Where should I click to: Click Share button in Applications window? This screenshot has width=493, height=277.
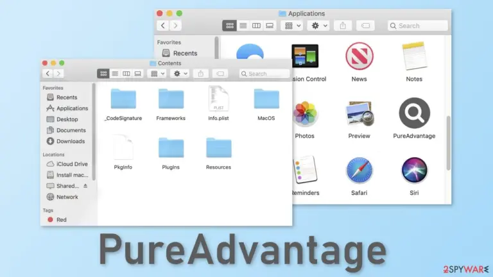coord(343,26)
